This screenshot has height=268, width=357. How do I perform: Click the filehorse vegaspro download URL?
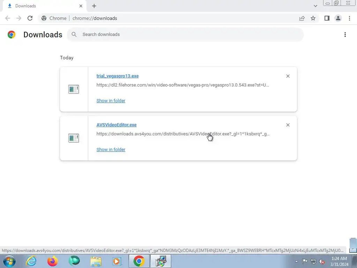tap(183, 85)
